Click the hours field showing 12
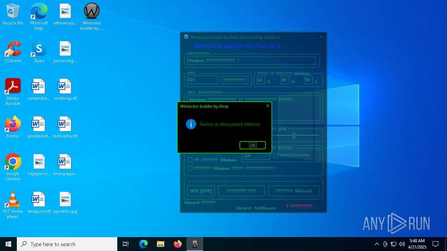 point(261,80)
